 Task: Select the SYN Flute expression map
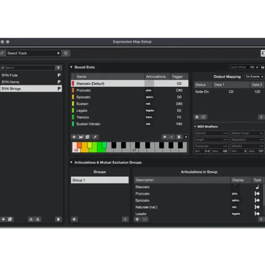(31, 75)
